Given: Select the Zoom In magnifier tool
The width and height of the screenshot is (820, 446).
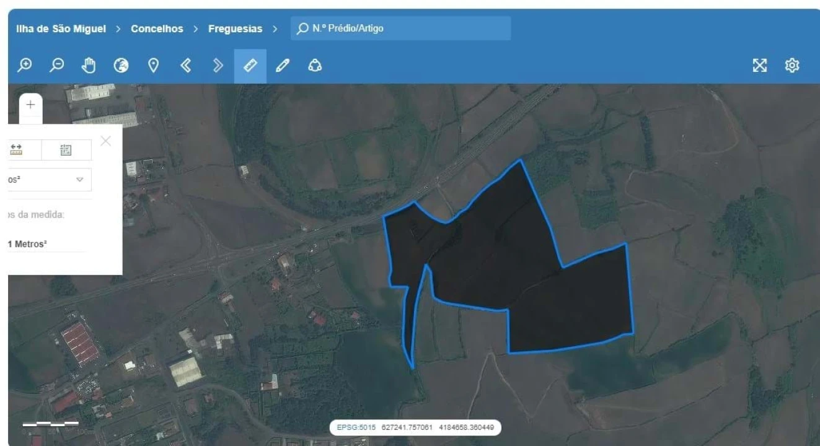Looking at the screenshot, I should coord(25,65).
